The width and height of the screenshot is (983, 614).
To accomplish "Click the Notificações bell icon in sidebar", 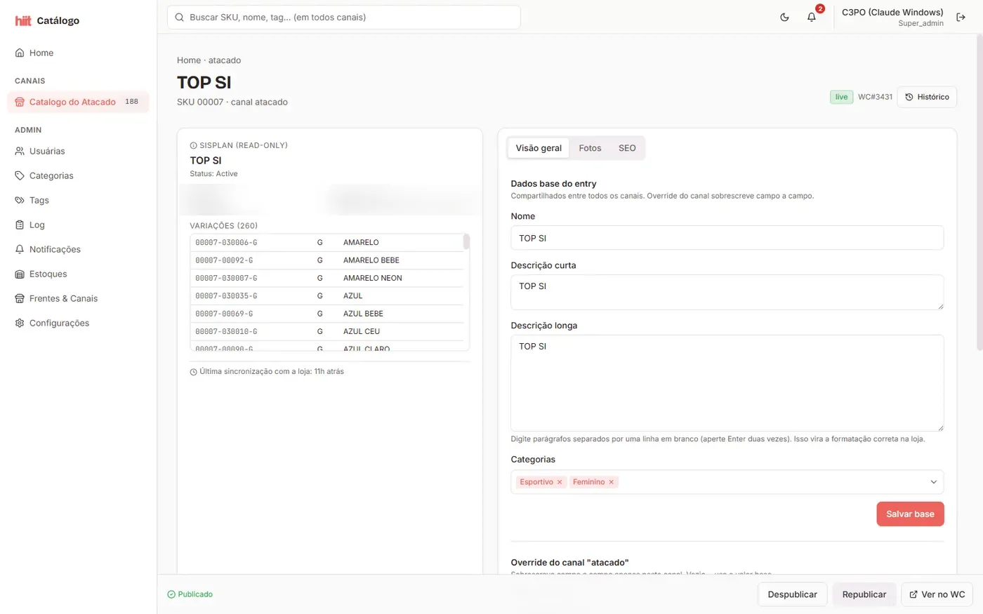I will pos(20,249).
